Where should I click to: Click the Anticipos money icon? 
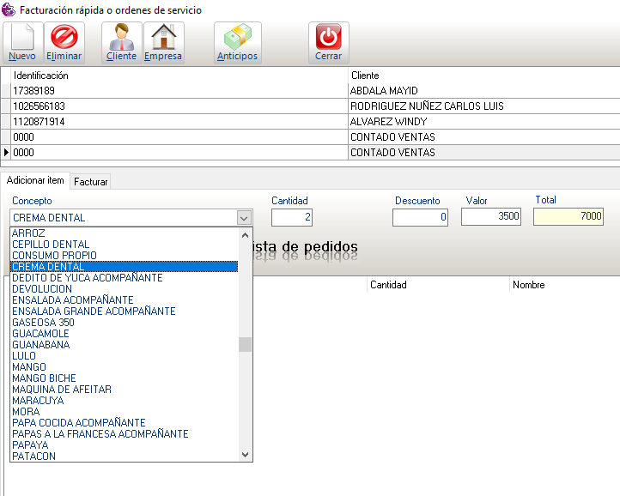pyautogui.click(x=237, y=38)
